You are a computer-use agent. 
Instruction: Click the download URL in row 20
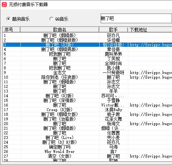click(151, 124)
